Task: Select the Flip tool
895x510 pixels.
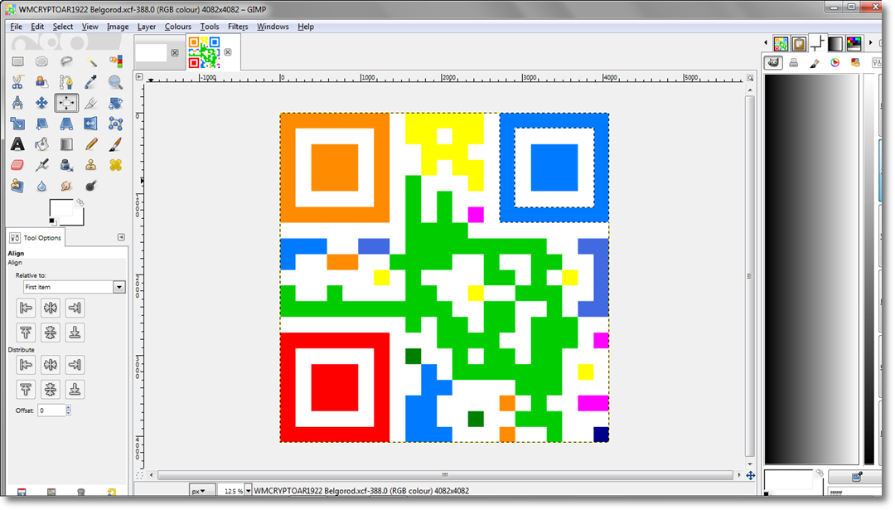Action: [91, 124]
